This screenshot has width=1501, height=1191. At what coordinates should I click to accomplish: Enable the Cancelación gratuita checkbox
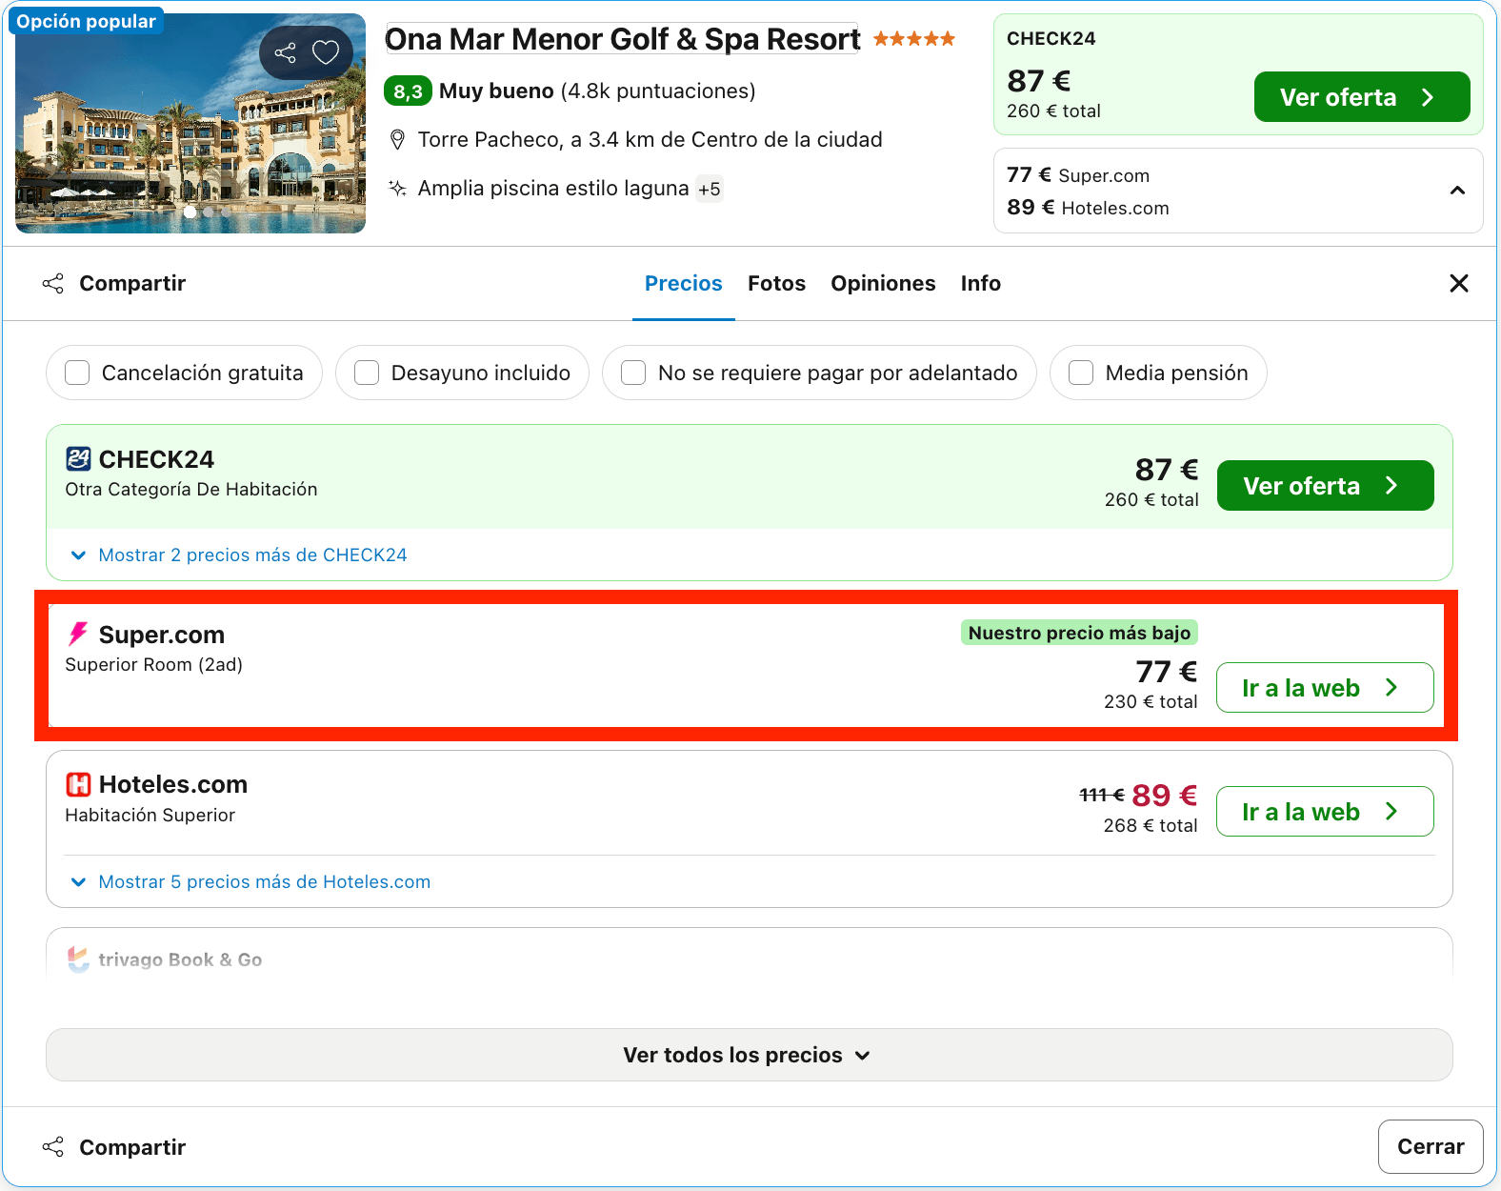[x=77, y=373]
